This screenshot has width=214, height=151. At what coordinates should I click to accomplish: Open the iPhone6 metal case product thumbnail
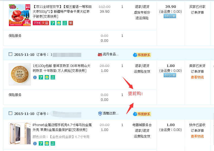coord(20,133)
